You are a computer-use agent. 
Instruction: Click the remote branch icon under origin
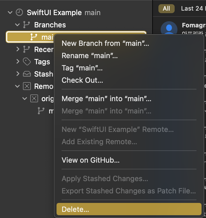[x=41, y=111]
